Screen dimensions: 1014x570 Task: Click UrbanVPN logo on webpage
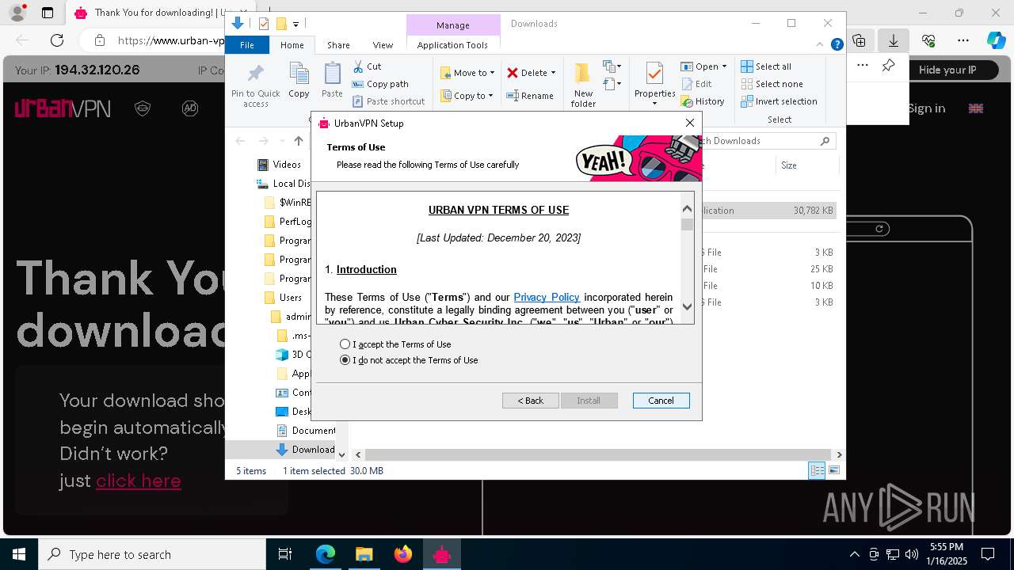click(x=63, y=108)
